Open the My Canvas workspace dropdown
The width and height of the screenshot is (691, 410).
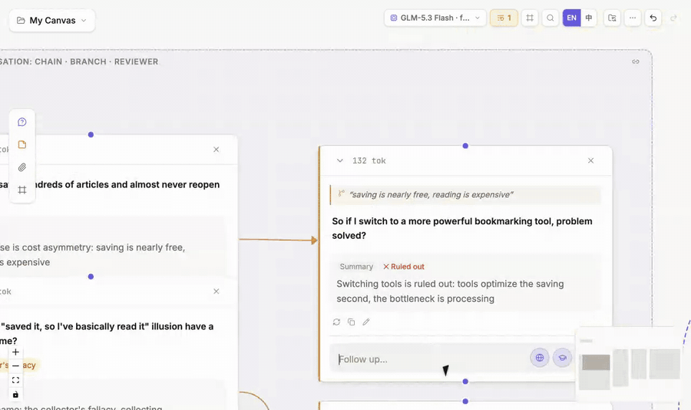tap(52, 20)
